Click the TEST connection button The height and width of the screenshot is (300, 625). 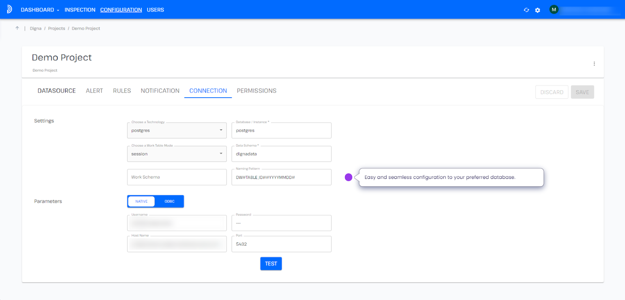[271, 264]
